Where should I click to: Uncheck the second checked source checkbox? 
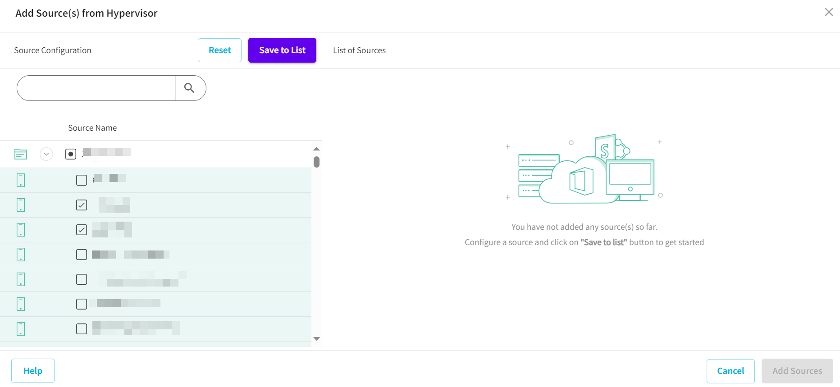click(82, 230)
